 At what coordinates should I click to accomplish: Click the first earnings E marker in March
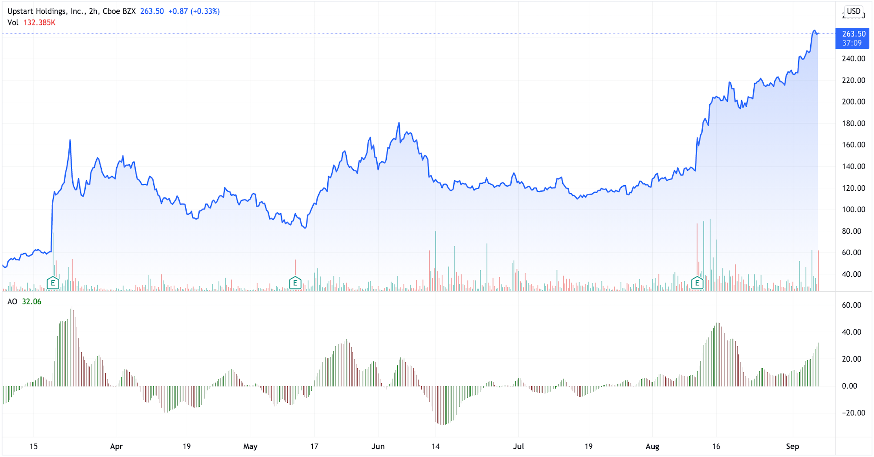(x=53, y=283)
